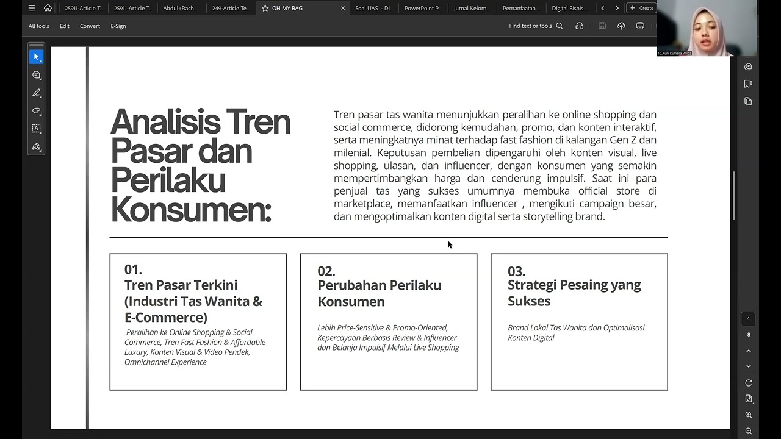Click the presenter webcam video thumbnail
The width and height of the screenshot is (781, 439).
pos(707,28)
